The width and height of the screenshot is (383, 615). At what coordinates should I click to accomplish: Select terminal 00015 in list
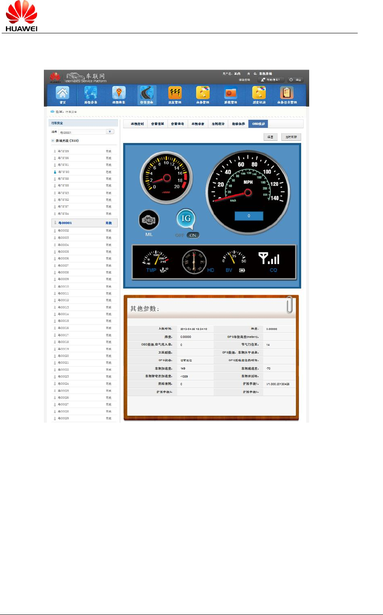[x=84, y=321]
